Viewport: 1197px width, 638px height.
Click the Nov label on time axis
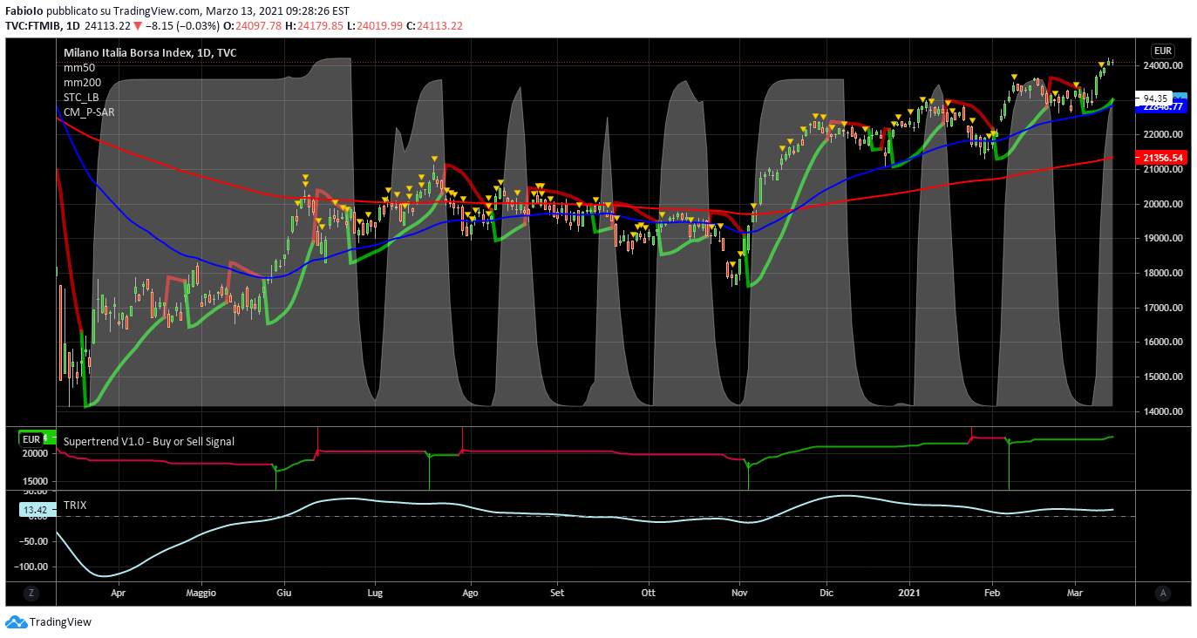[740, 593]
